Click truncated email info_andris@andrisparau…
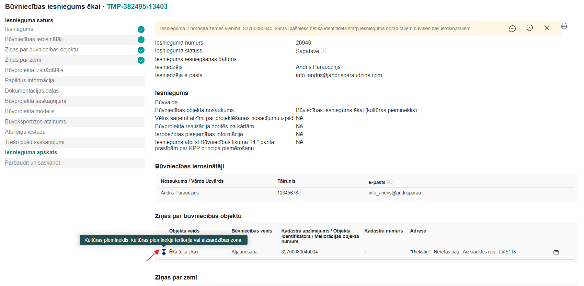 397,193
